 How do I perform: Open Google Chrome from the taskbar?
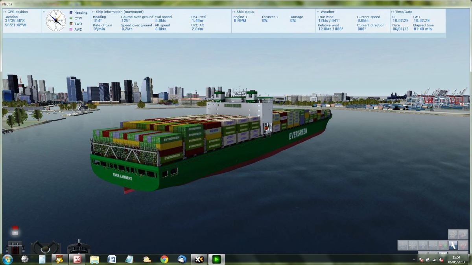164,259
